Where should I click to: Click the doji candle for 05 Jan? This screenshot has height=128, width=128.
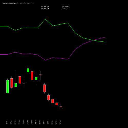click(x=24, y=83)
